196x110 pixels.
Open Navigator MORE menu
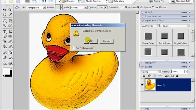coord(186,63)
